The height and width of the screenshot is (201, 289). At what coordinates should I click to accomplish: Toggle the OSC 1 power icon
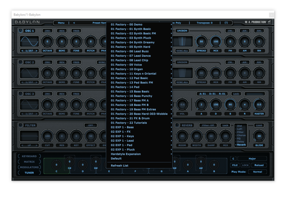pyautogui.click(x=20, y=31)
